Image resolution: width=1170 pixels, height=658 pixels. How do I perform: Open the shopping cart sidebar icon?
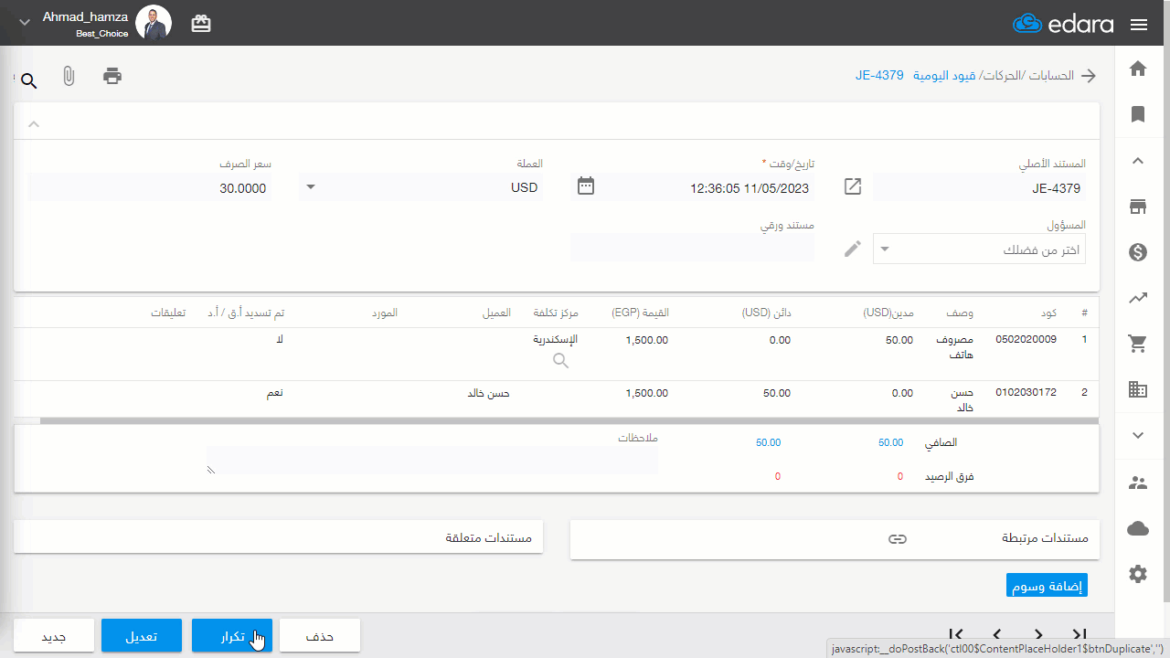coord(1138,344)
